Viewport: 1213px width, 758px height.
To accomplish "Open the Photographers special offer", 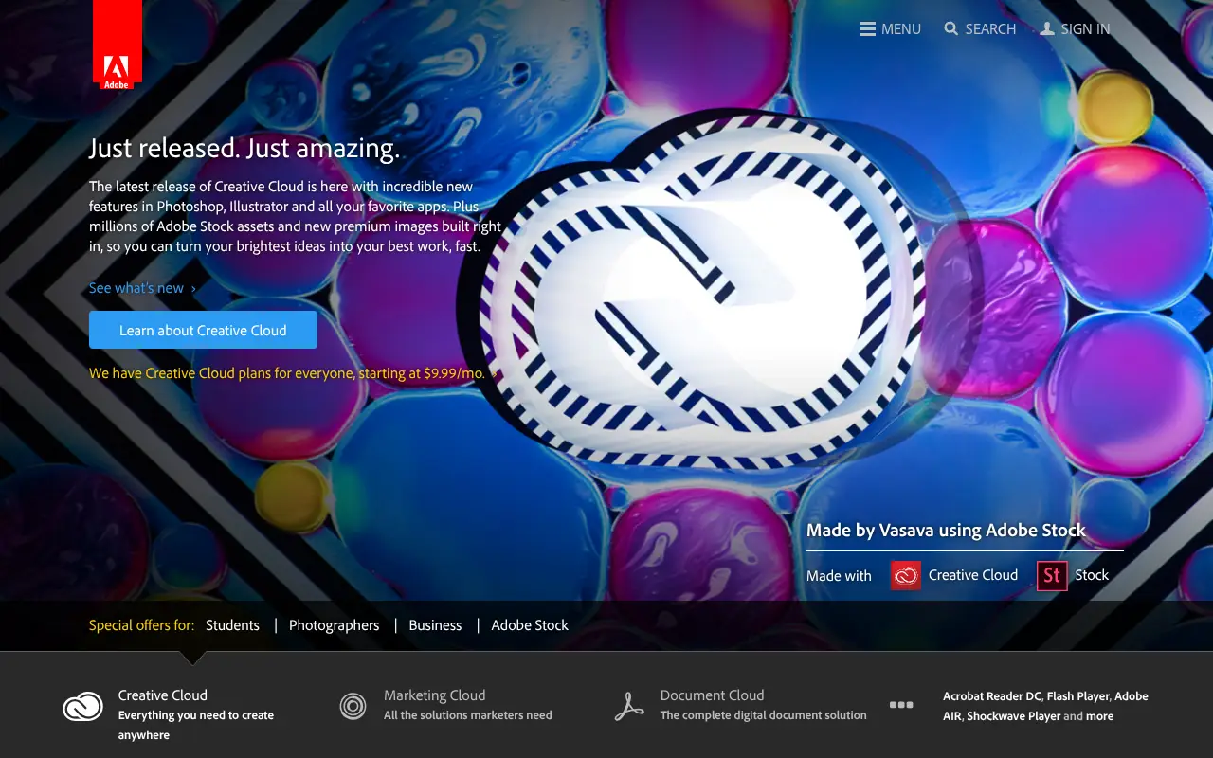I will [334, 625].
